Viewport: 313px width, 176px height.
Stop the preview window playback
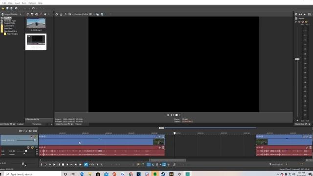click(x=176, y=115)
